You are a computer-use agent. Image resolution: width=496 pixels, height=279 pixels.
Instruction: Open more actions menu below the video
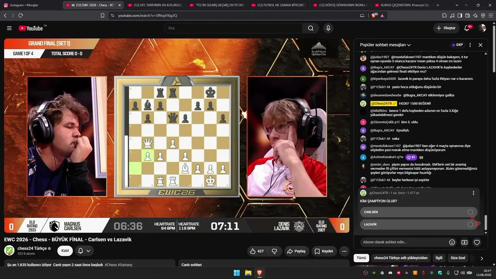344,251
